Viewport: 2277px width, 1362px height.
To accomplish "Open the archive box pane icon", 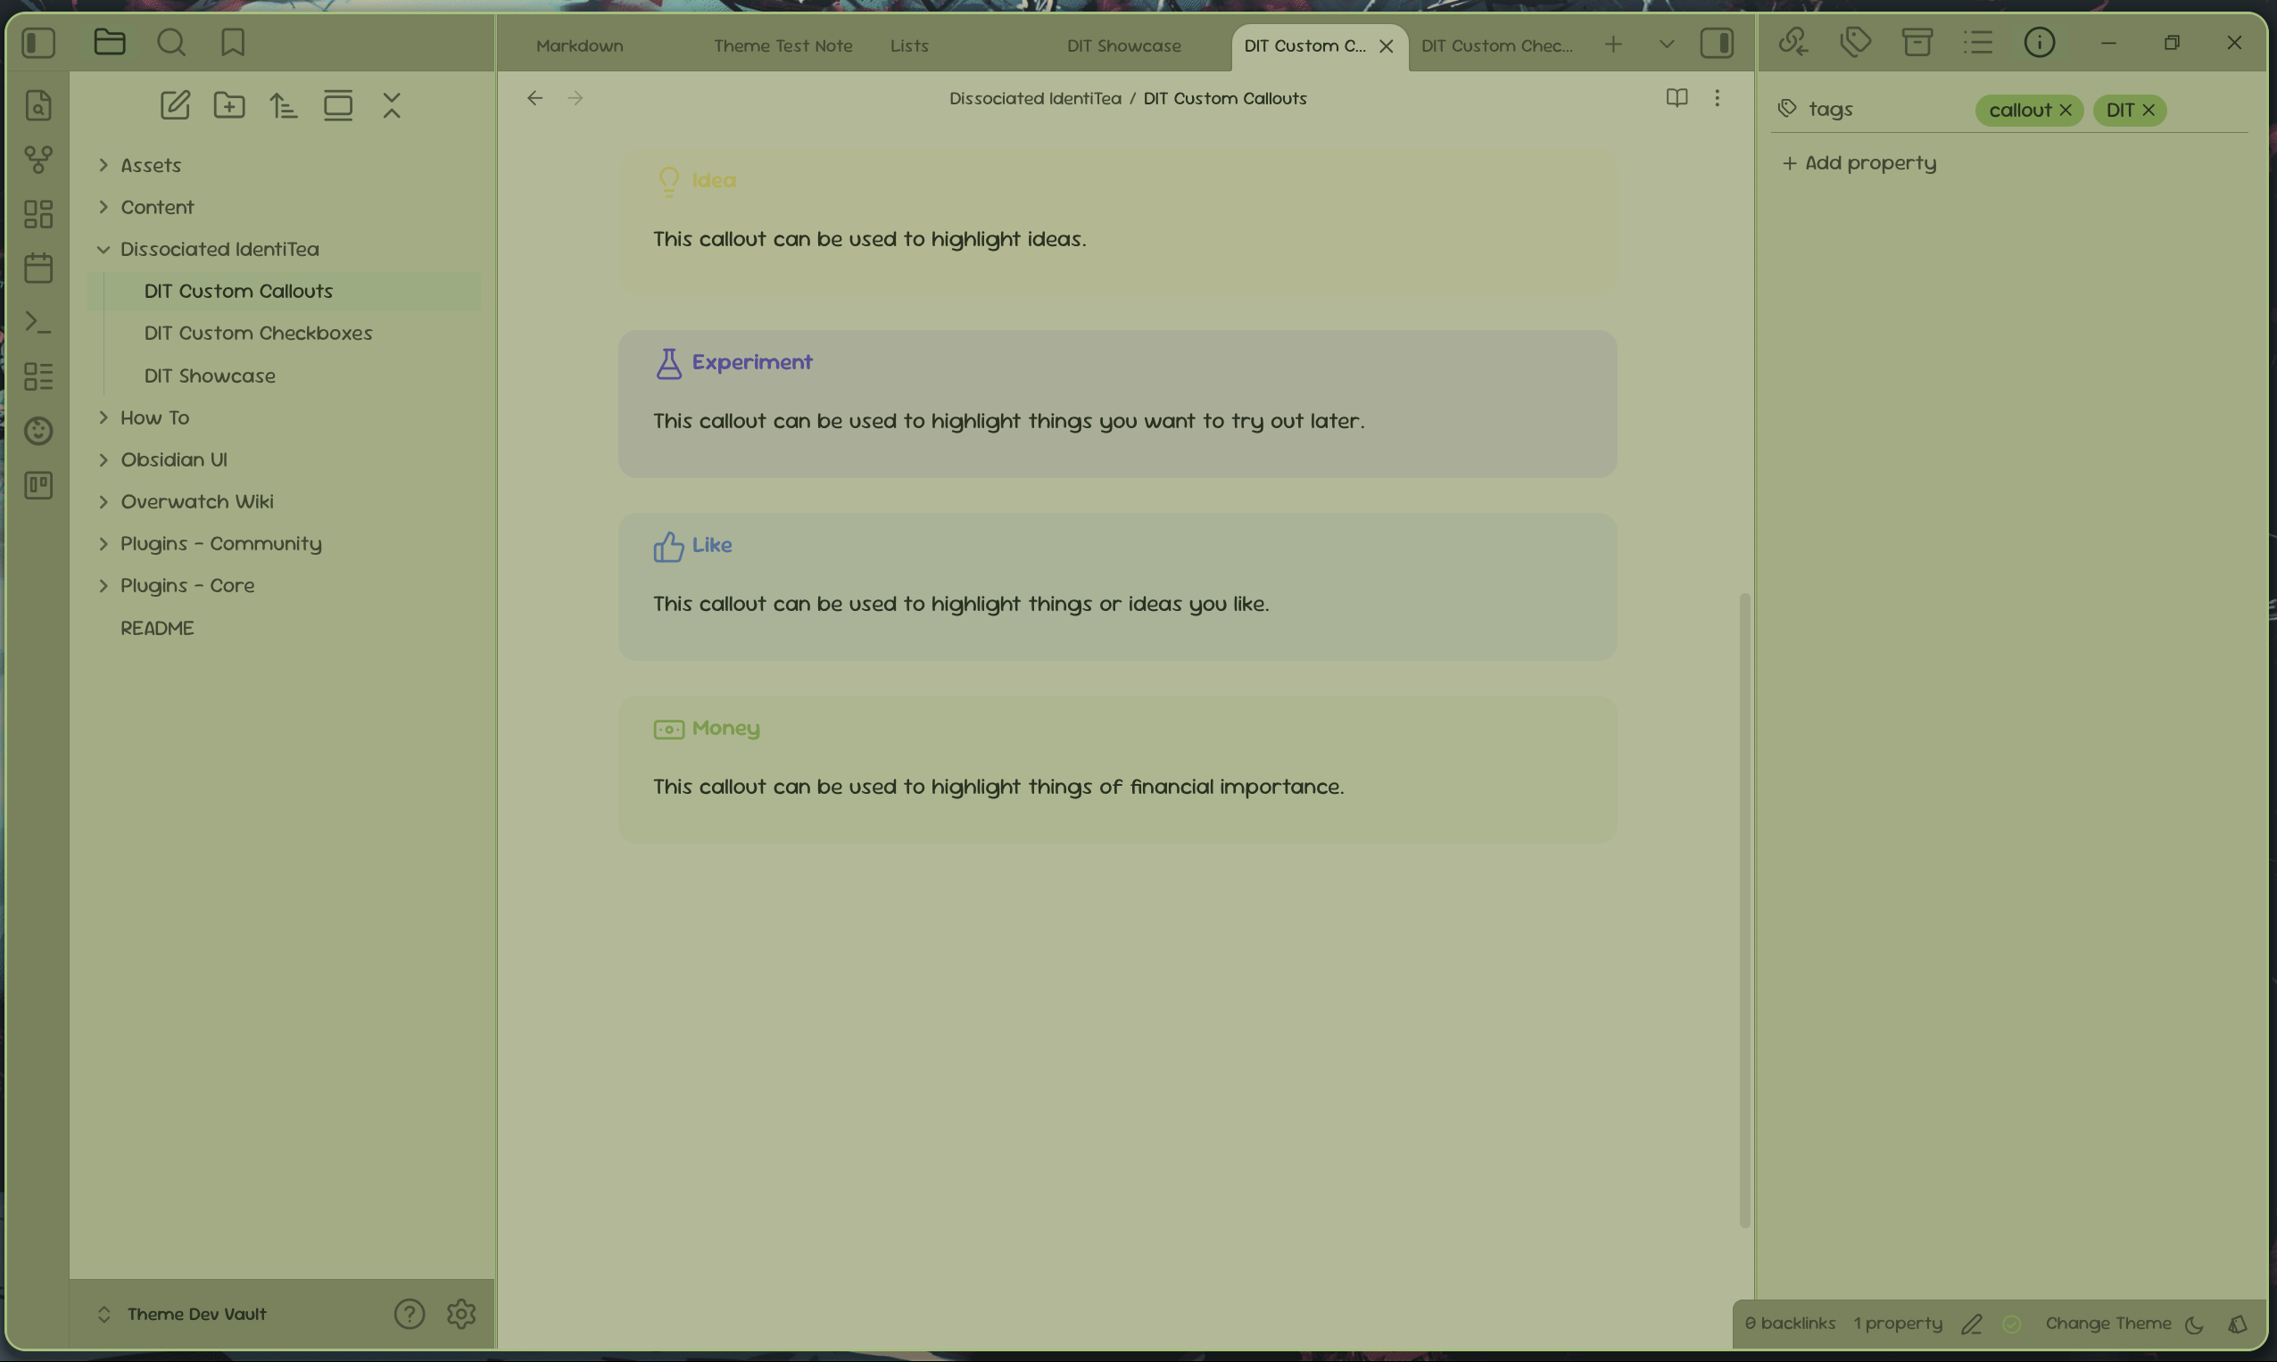I will 1917,42.
